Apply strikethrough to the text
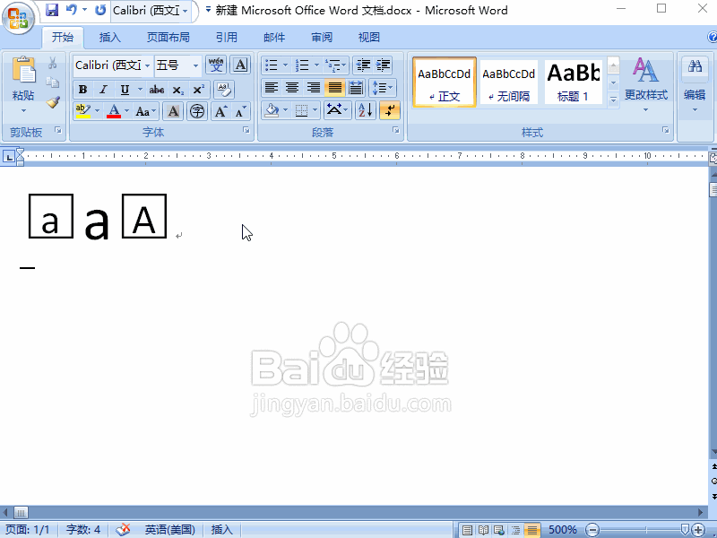The width and height of the screenshot is (717, 538). coord(154,90)
